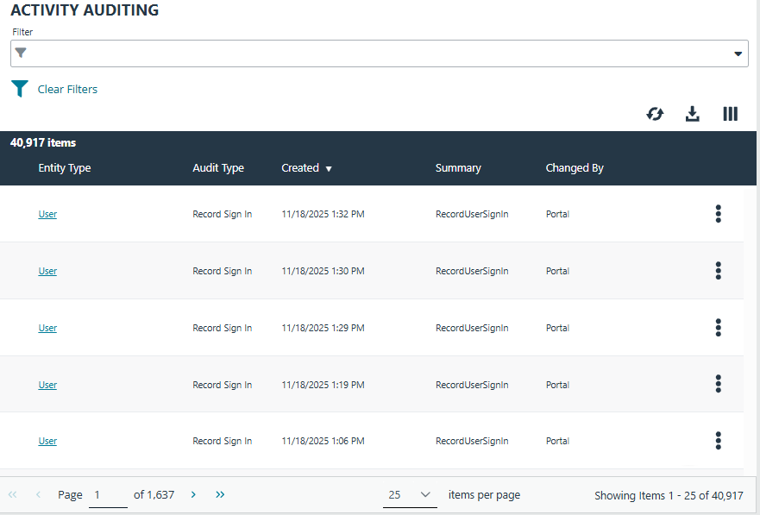Screen dimensions: 760x515
Task: Click the sort arrow on the Created column
Action: [330, 167]
